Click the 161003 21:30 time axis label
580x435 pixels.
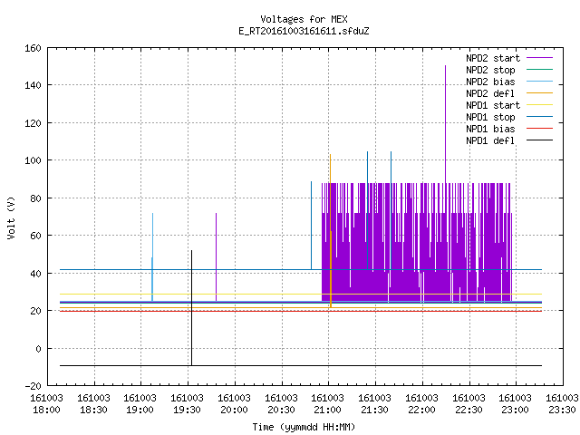[x=374, y=404]
